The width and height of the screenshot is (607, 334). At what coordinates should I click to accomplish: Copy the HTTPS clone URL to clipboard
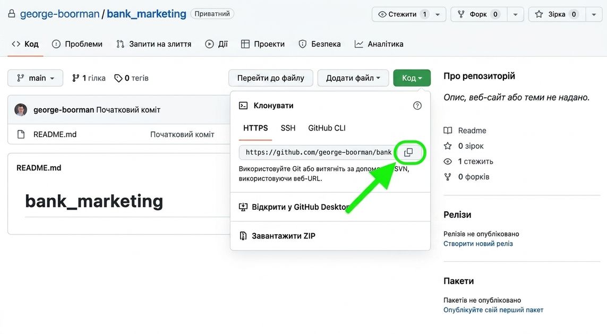408,152
